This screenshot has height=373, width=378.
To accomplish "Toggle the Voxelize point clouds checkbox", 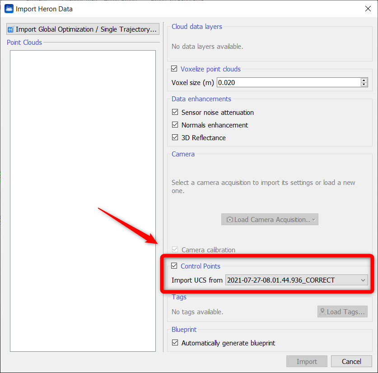I will coord(175,69).
